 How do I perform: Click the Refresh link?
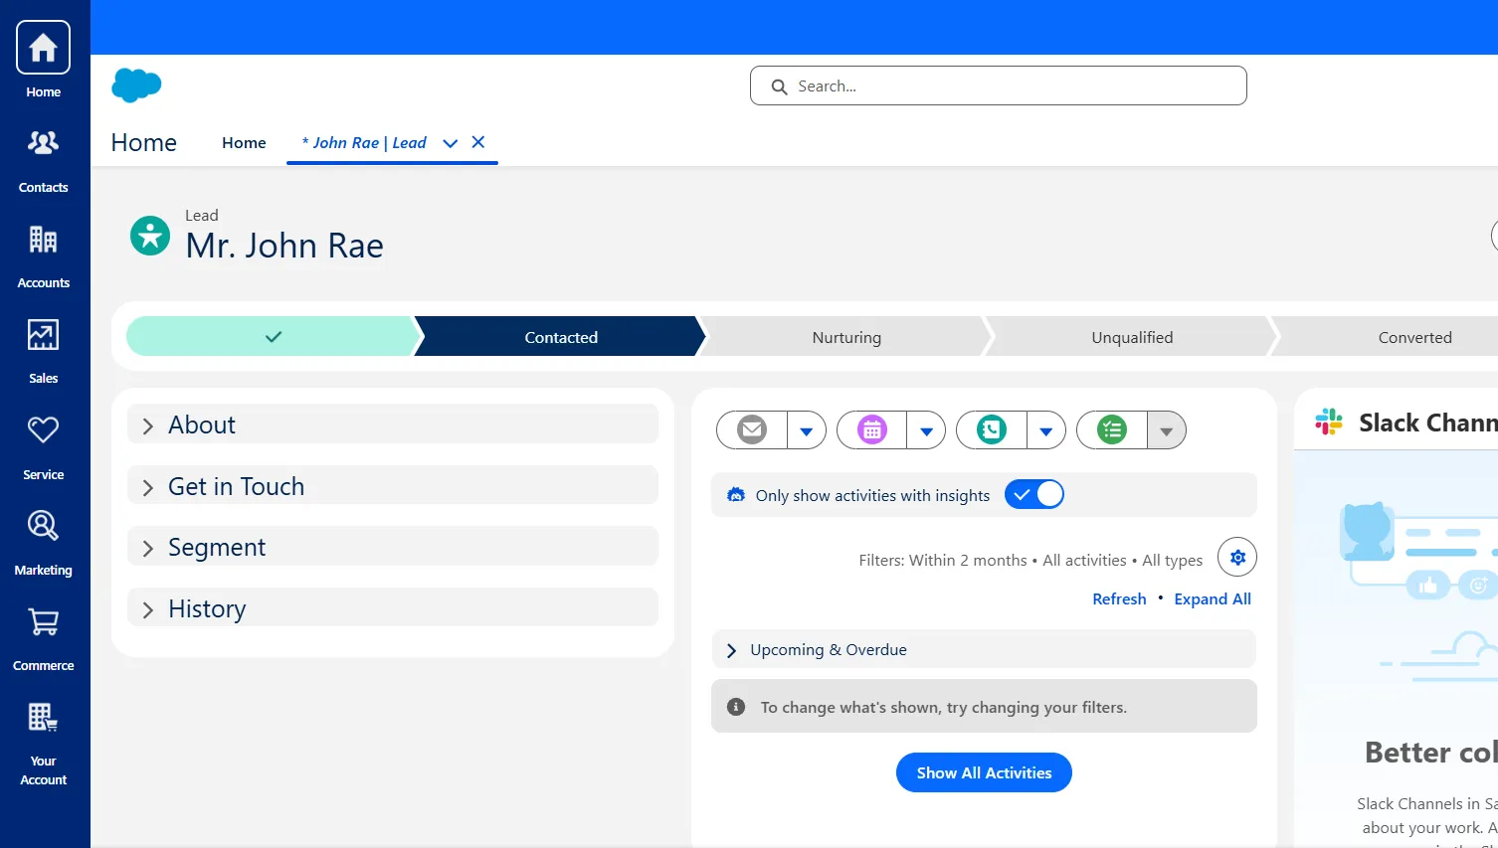point(1119,598)
